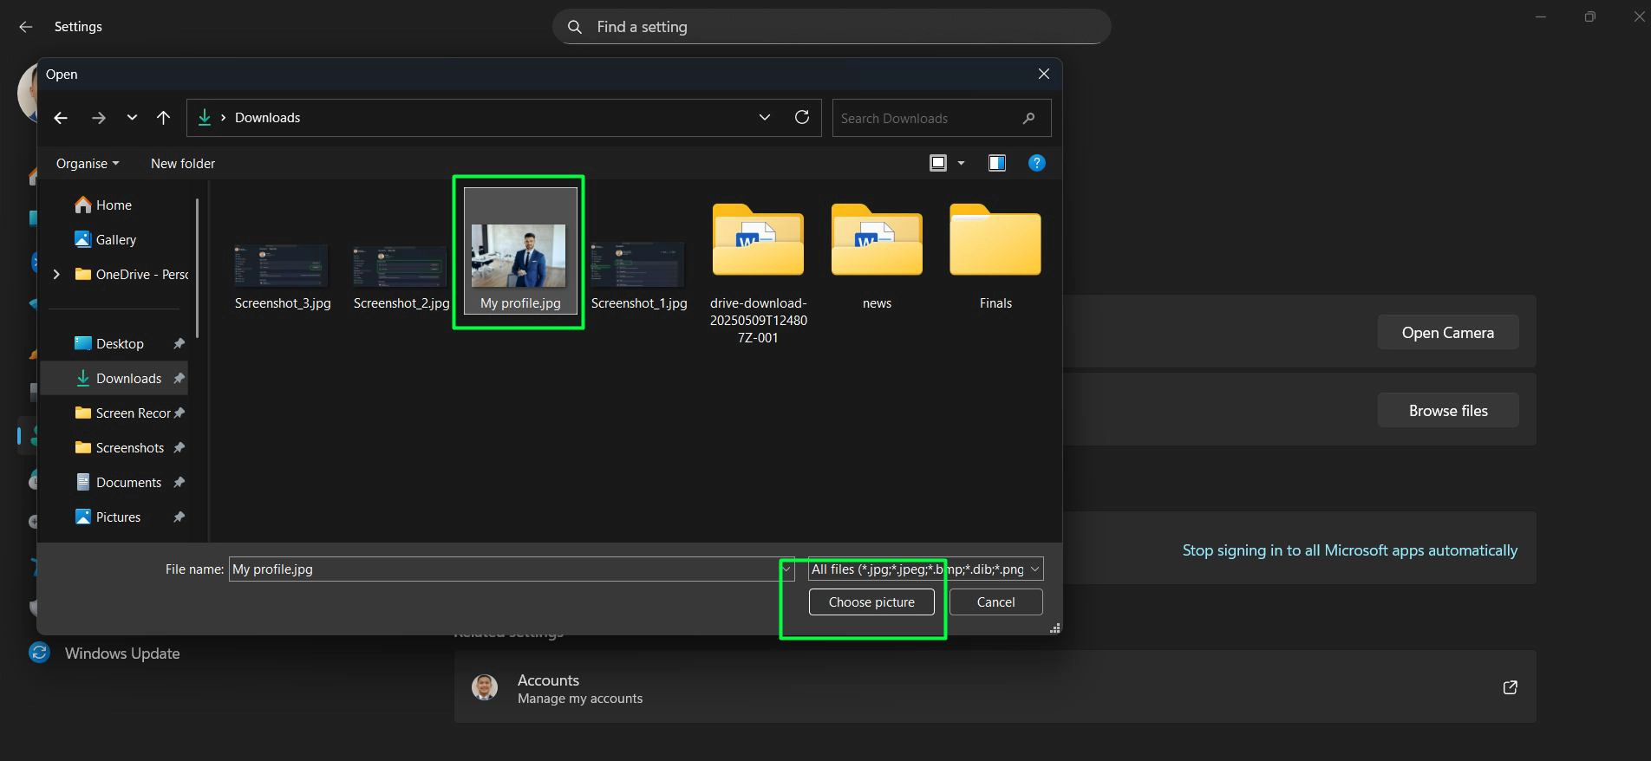Image resolution: width=1651 pixels, height=761 pixels.
Task: Open the recent locations chevron
Action: tap(132, 118)
